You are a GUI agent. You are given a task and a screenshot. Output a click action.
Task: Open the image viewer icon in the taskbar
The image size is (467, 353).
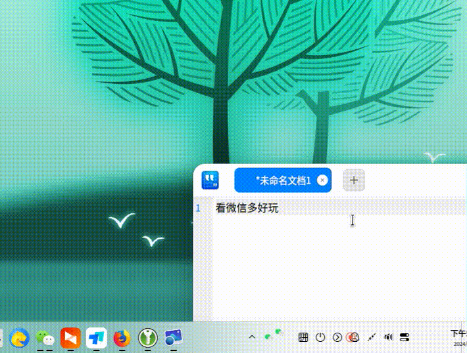(x=174, y=338)
